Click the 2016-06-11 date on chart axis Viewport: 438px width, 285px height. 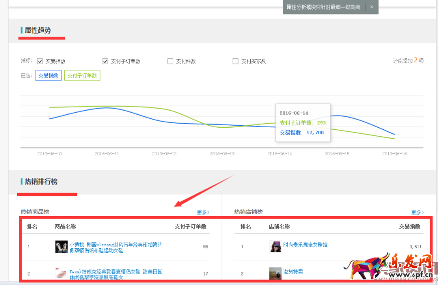coord(106,154)
